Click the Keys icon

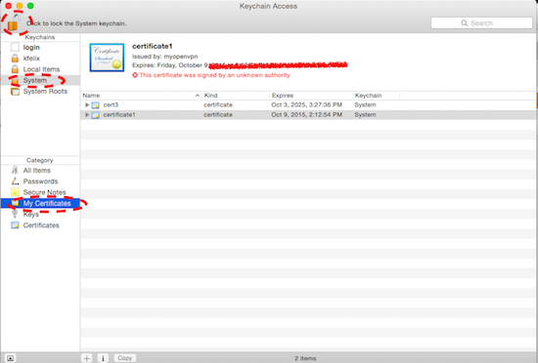(15, 214)
